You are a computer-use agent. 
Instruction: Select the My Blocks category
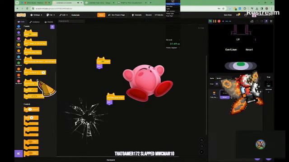click(x=19, y=82)
